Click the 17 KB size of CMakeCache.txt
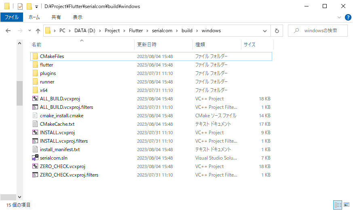The height and width of the screenshot is (210, 353). point(264,124)
